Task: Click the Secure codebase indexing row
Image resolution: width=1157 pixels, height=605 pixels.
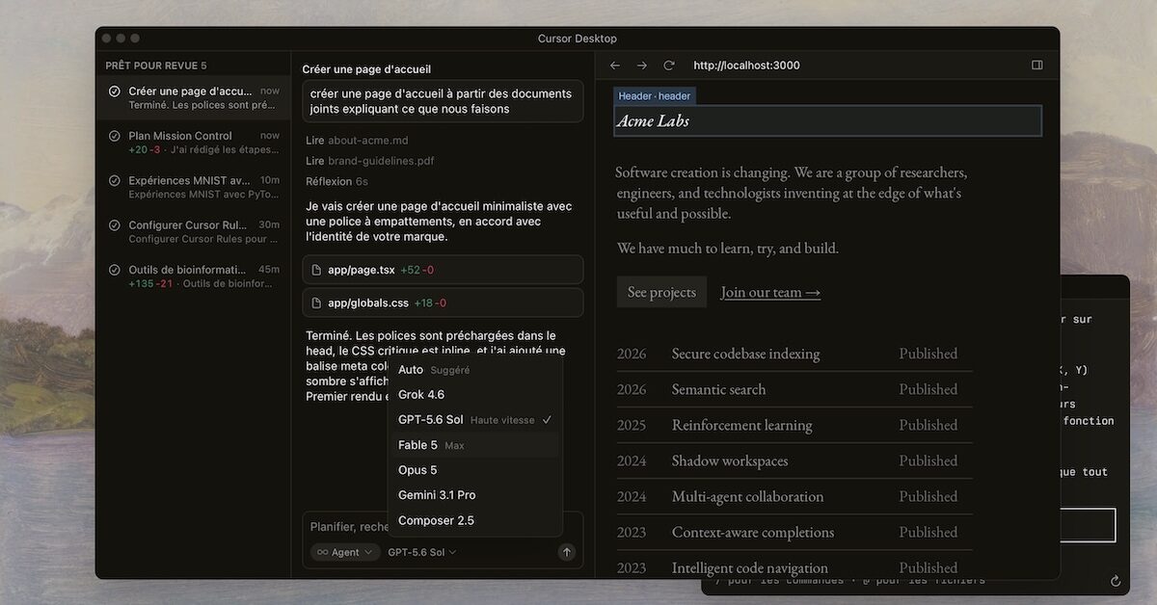Action: [794, 354]
